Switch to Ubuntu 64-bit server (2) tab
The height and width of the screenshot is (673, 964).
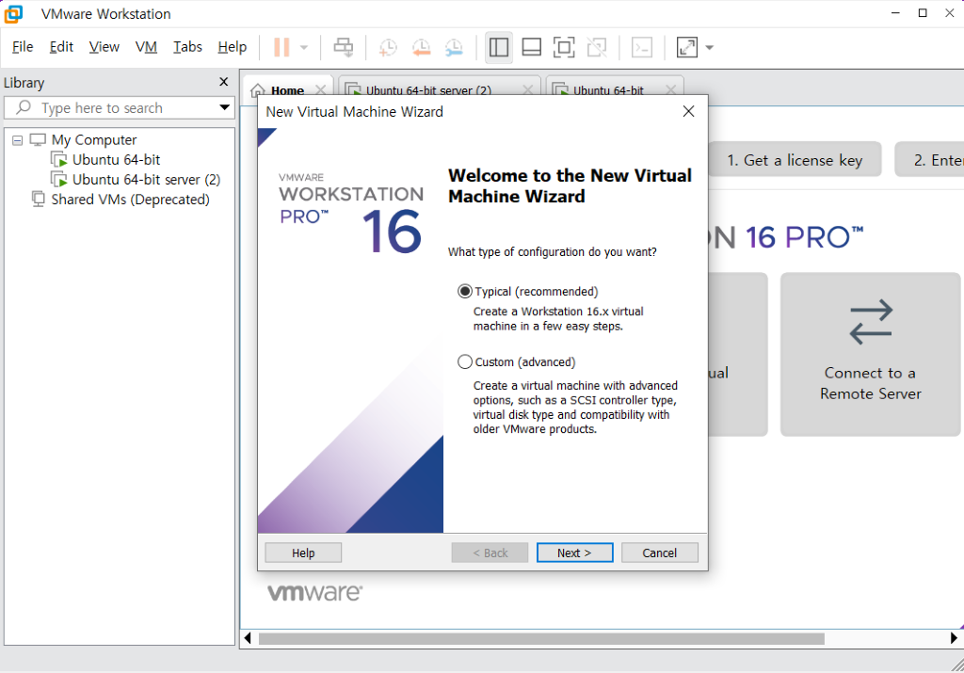point(428,90)
